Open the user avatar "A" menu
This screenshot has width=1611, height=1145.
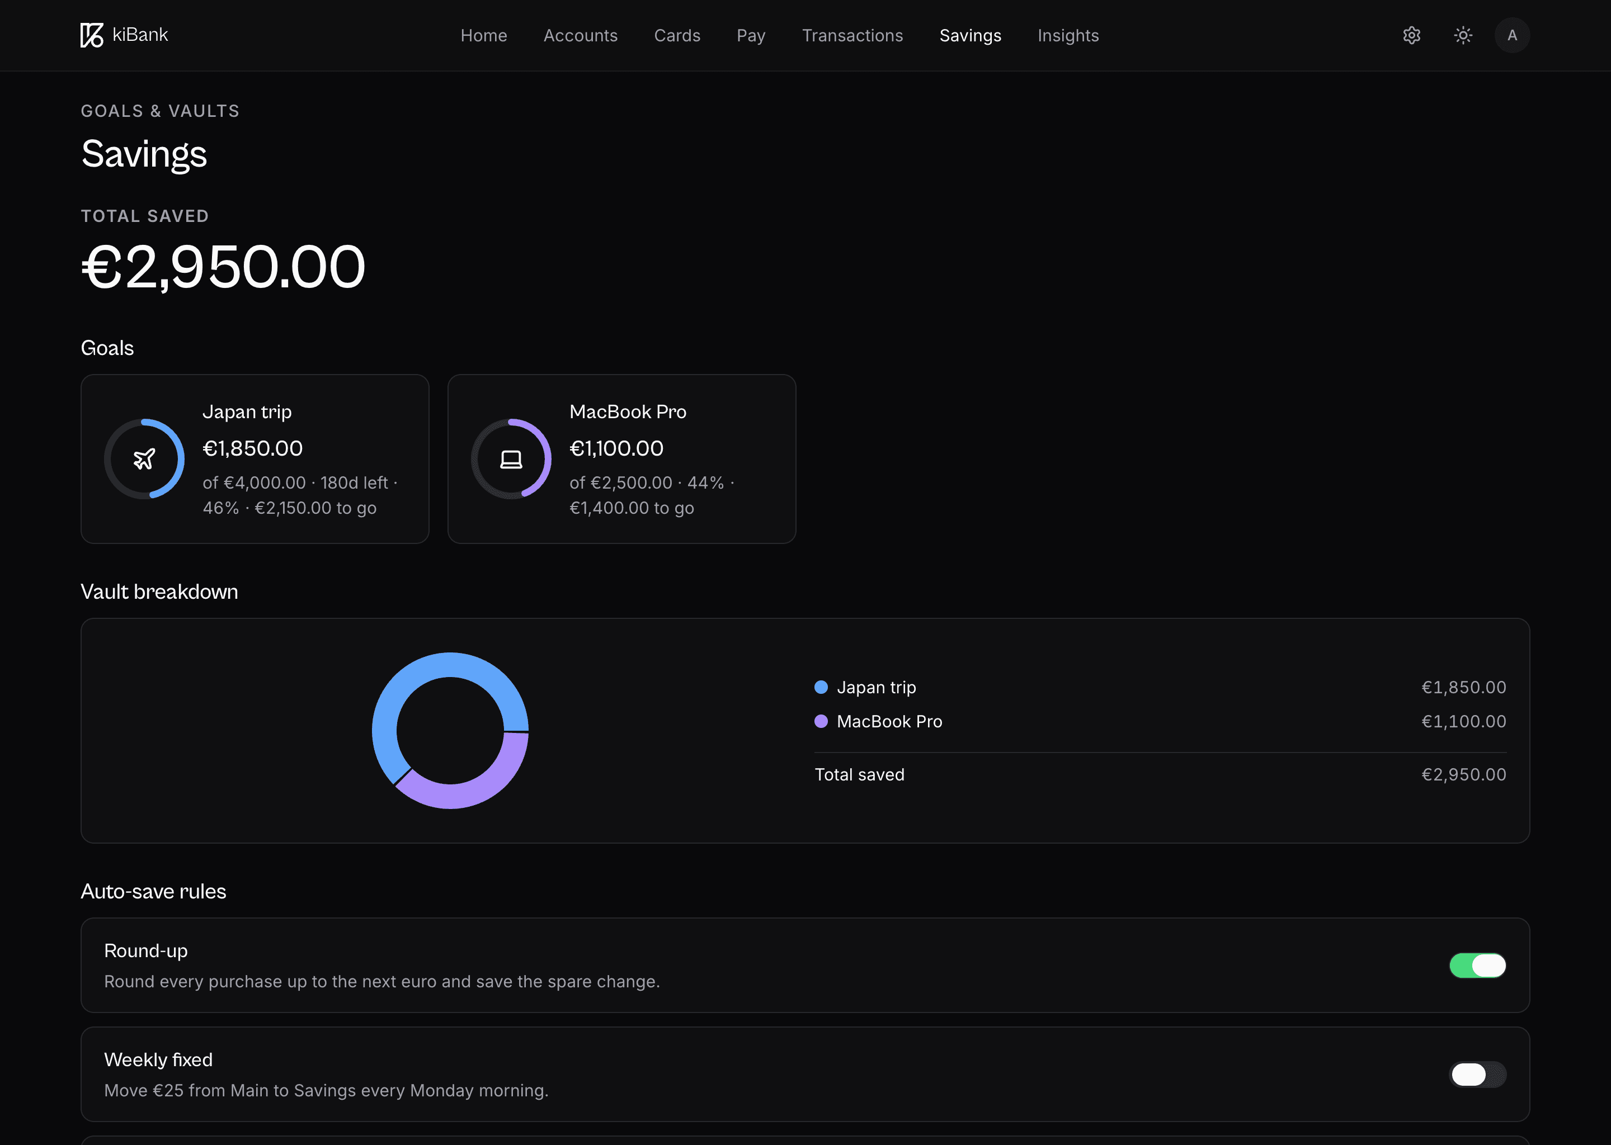click(1511, 35)
